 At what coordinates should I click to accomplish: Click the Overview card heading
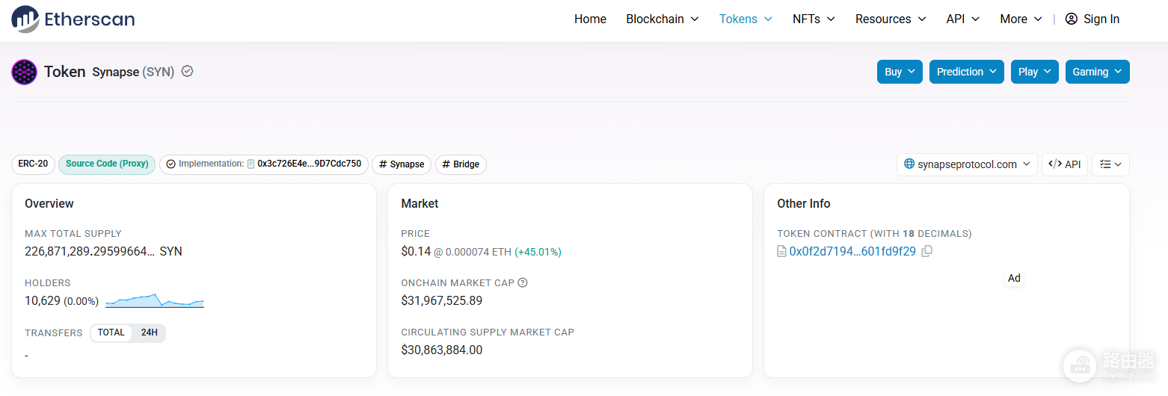pos(49,204)
